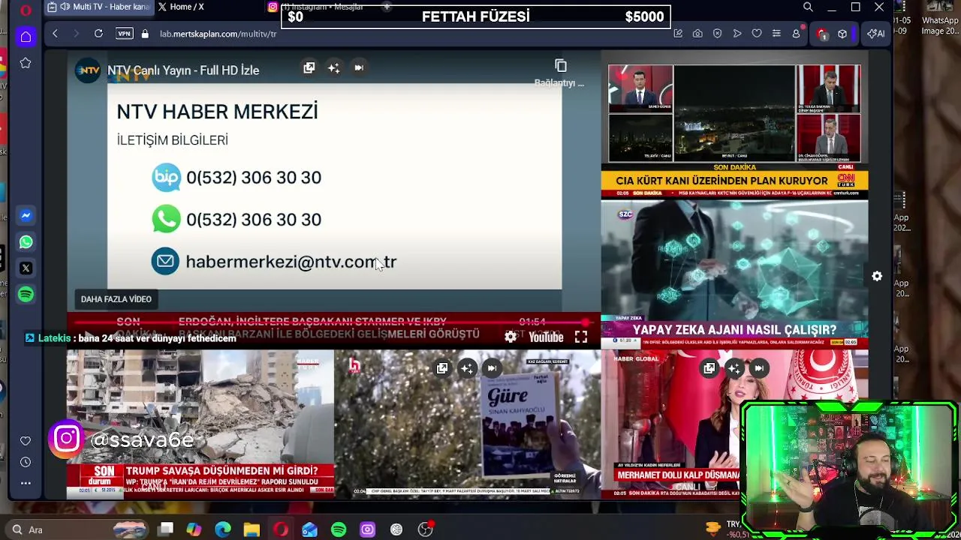The height and width of the screenshot is (540, 961).
Task: Open Easy Setup sliders icon
Action: (x=776, y=34)
